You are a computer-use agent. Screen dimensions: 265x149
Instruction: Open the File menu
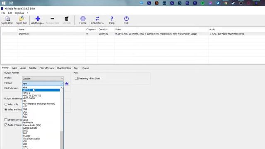[x=3, y=13]
